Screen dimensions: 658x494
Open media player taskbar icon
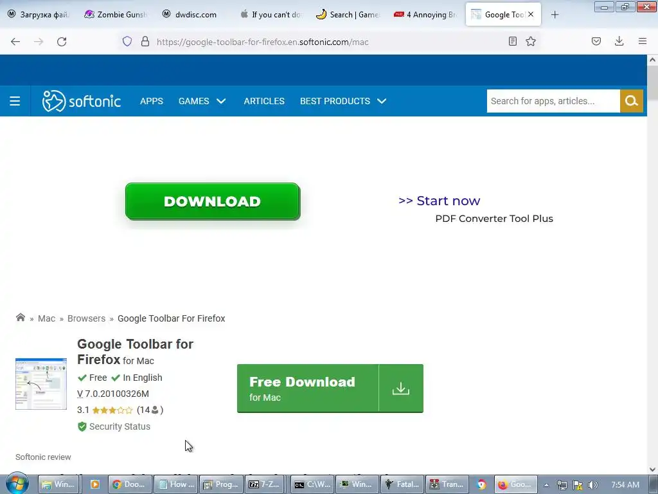coord(95,484)
